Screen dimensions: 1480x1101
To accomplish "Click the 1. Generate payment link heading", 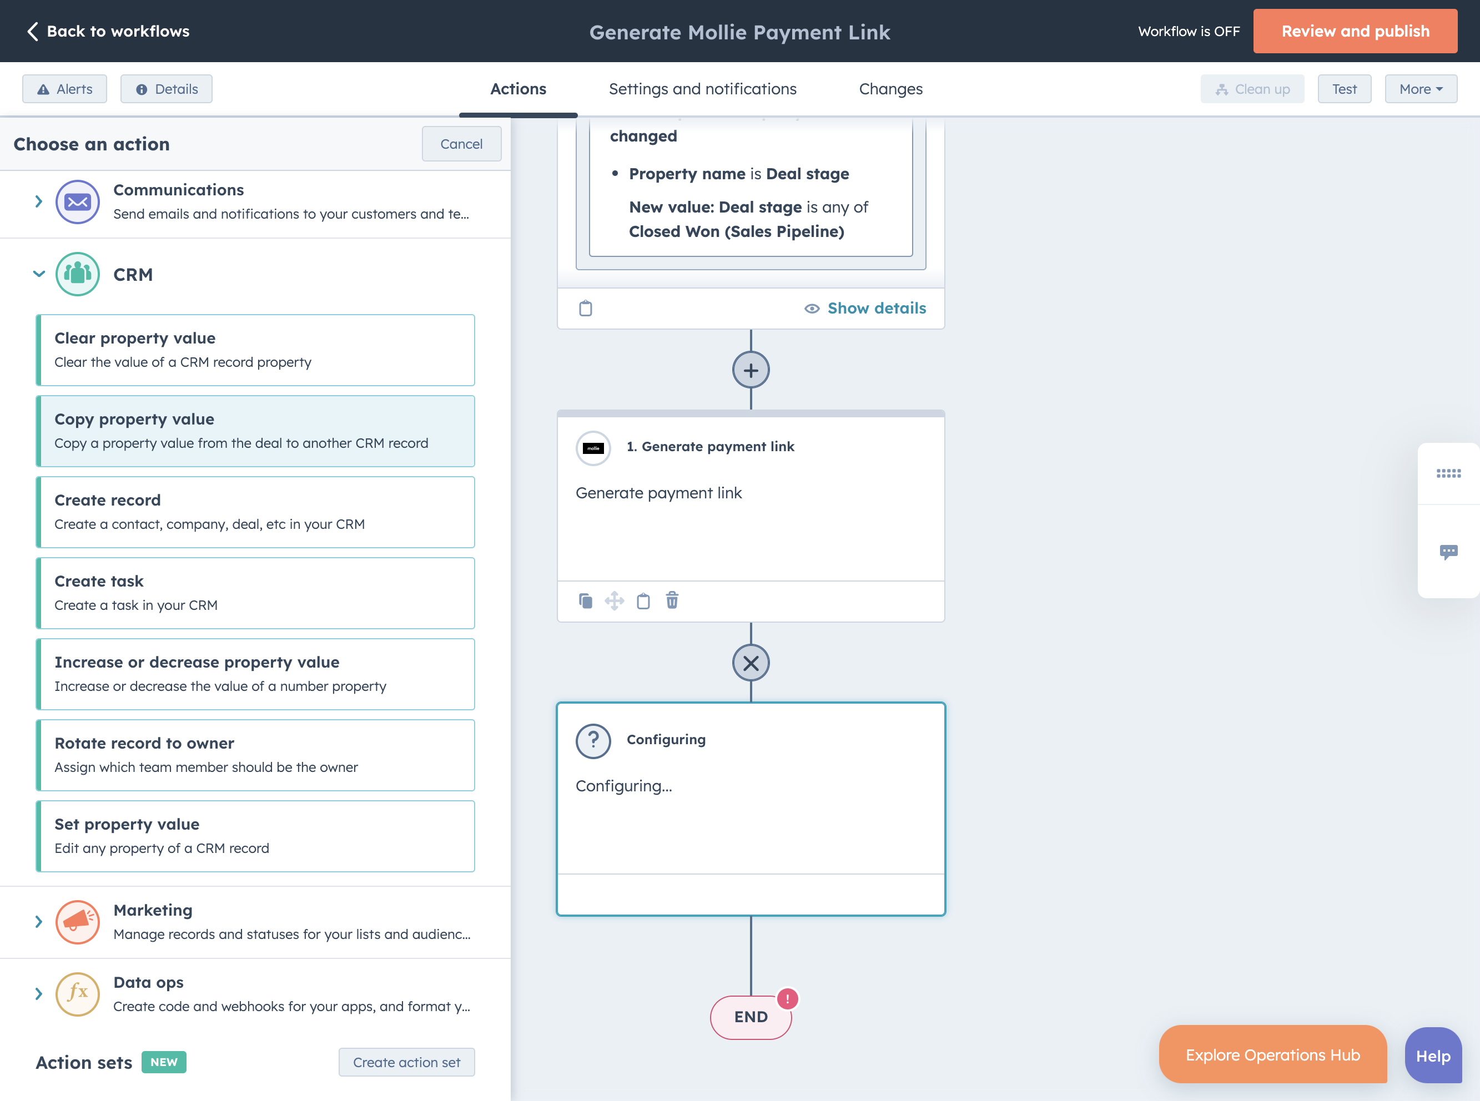I will 710,447.
